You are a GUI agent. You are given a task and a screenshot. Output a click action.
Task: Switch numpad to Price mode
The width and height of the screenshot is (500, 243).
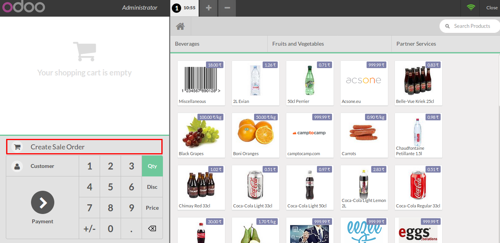[x=152, y=208]
